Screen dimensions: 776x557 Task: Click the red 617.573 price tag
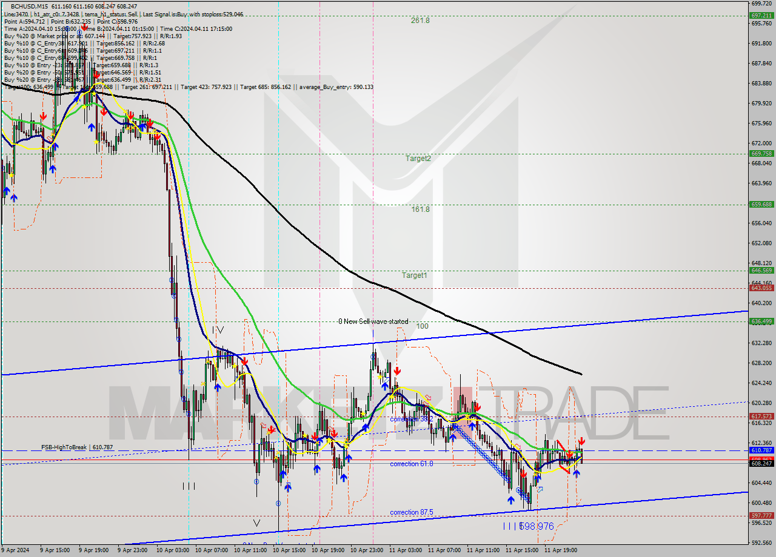click(x=761, y=417)
